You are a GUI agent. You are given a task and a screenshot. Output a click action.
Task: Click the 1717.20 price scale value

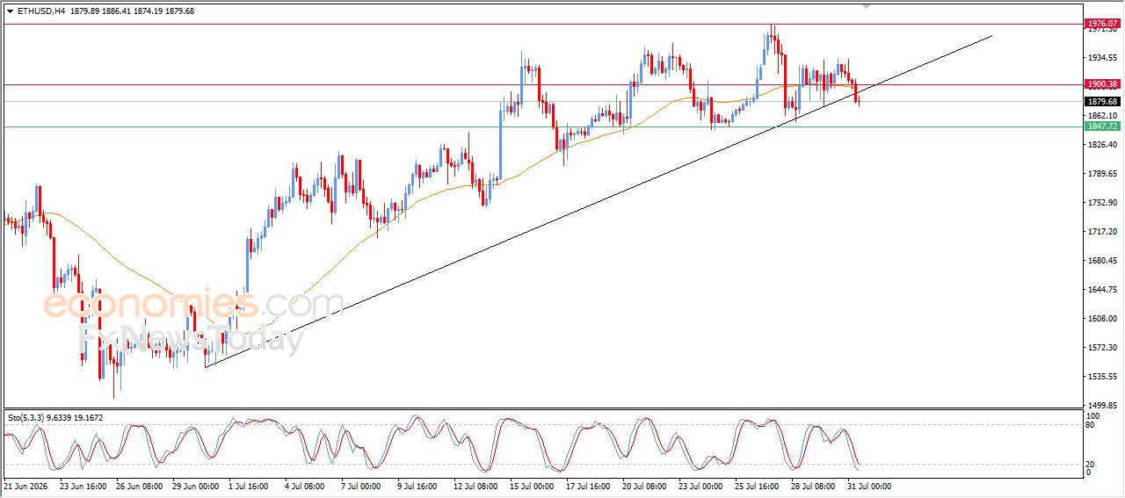click(x=1101, y=232)
